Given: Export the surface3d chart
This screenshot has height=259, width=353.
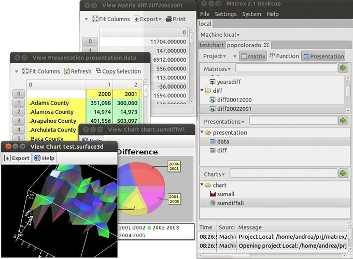Looking at the screenshot, I should click(x=17, y=158).
